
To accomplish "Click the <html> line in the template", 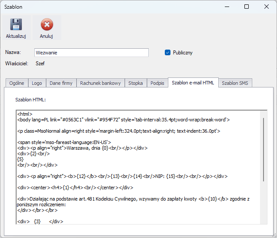I will 25,114.
